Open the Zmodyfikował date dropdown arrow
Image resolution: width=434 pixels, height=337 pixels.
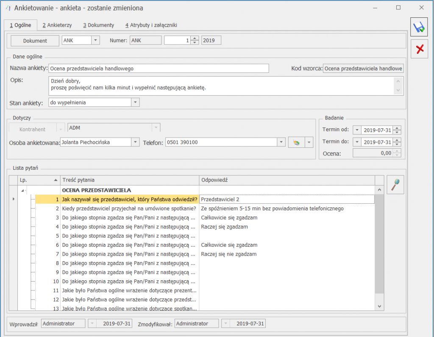(x=225, y=323)
